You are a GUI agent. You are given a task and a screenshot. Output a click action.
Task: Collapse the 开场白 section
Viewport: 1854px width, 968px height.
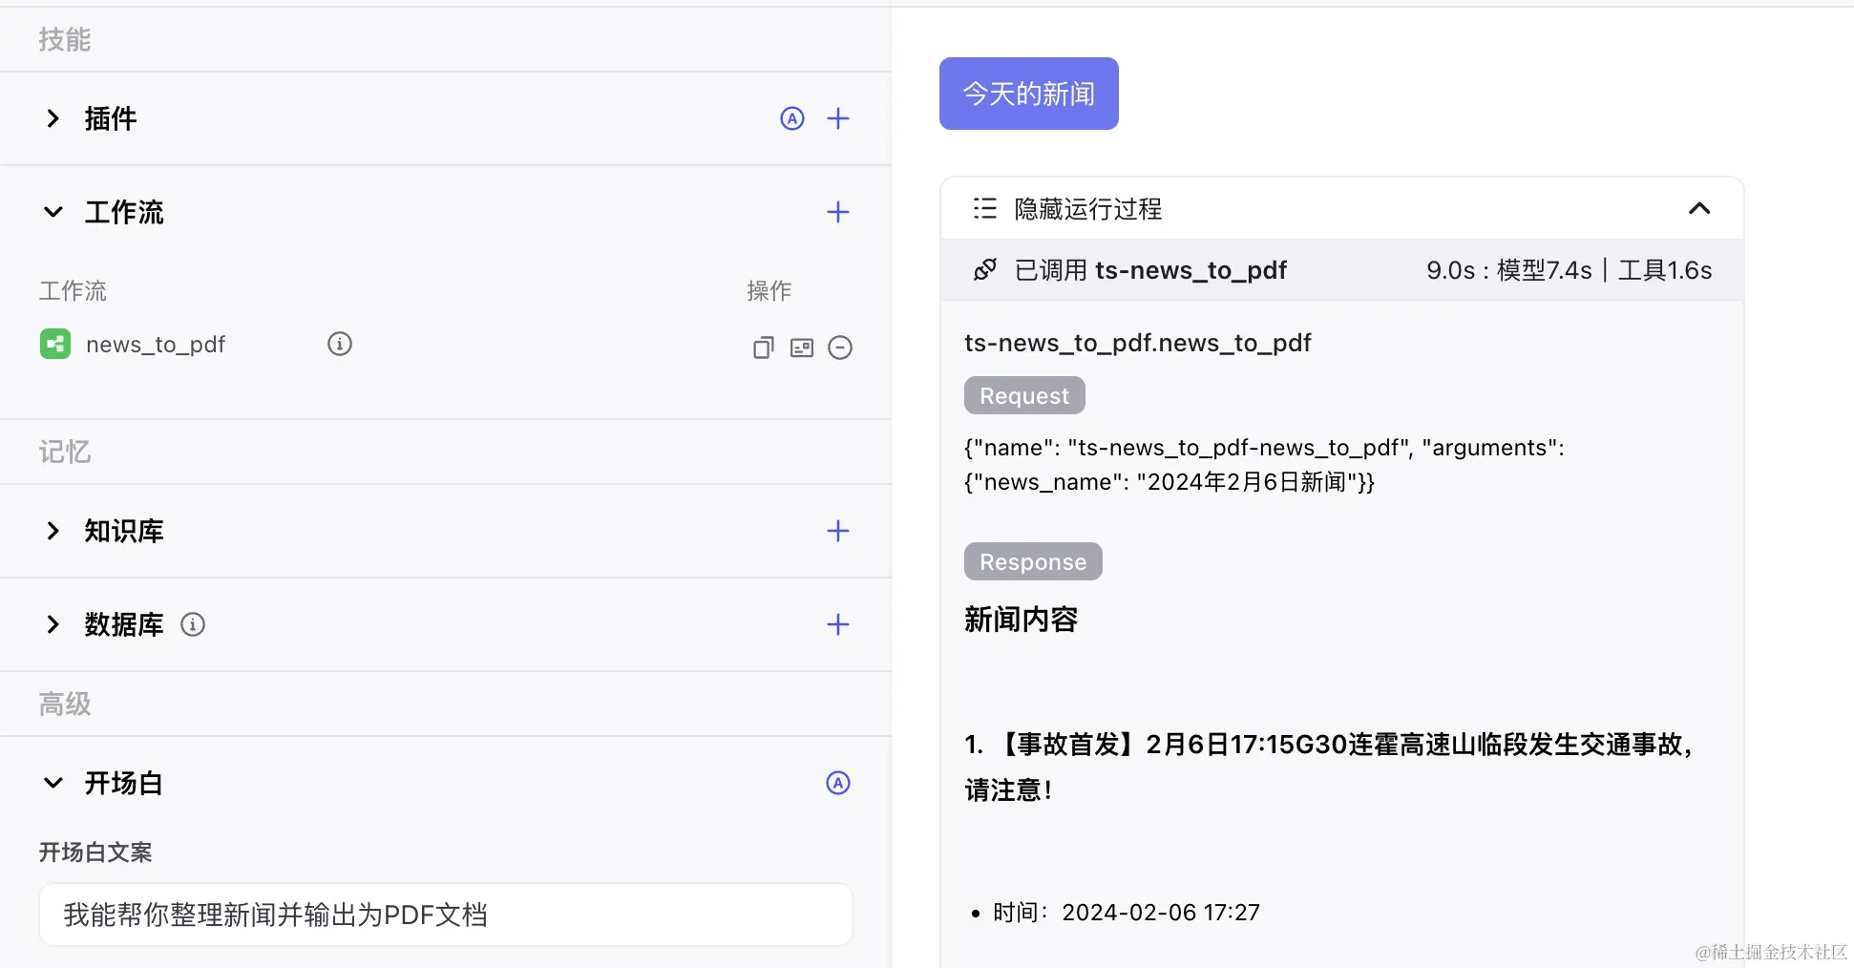click(53, 783)
